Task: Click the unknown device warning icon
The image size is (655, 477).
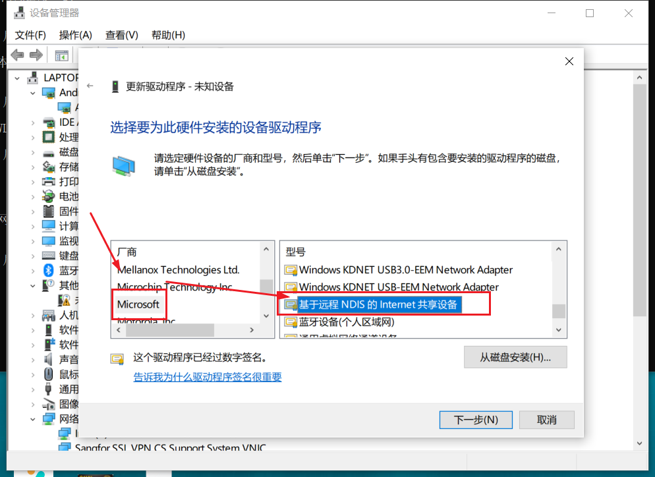Action: [64, 300]
